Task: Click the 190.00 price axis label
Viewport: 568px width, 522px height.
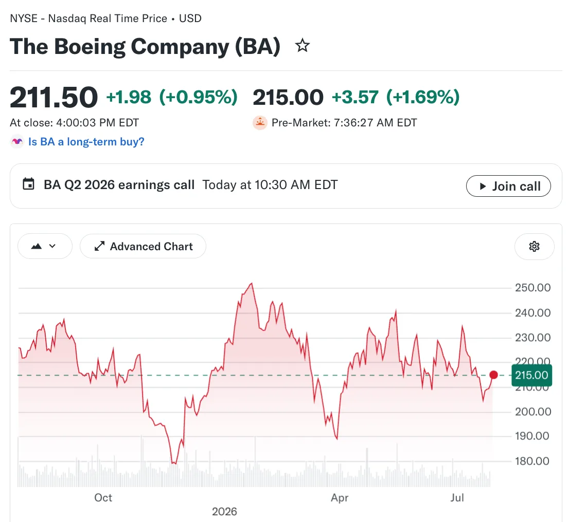Action: [x=532, y=436]
